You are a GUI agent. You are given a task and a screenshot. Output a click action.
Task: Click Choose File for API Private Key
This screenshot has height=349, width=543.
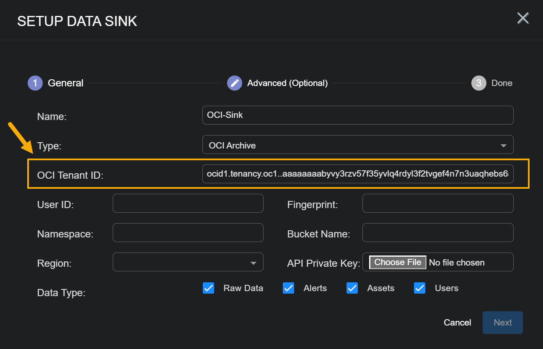tap(398, 262)
